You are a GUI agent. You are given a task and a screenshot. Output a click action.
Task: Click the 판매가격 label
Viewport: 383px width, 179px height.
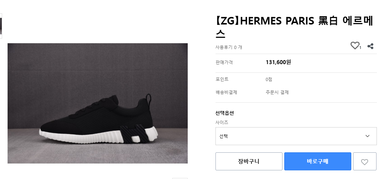click(x=224, y=62)
